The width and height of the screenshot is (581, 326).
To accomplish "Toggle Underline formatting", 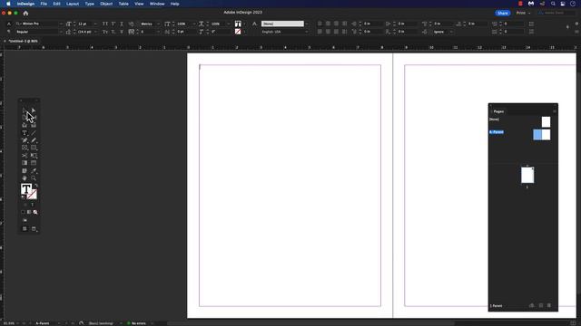I will (x=122, y=24).
